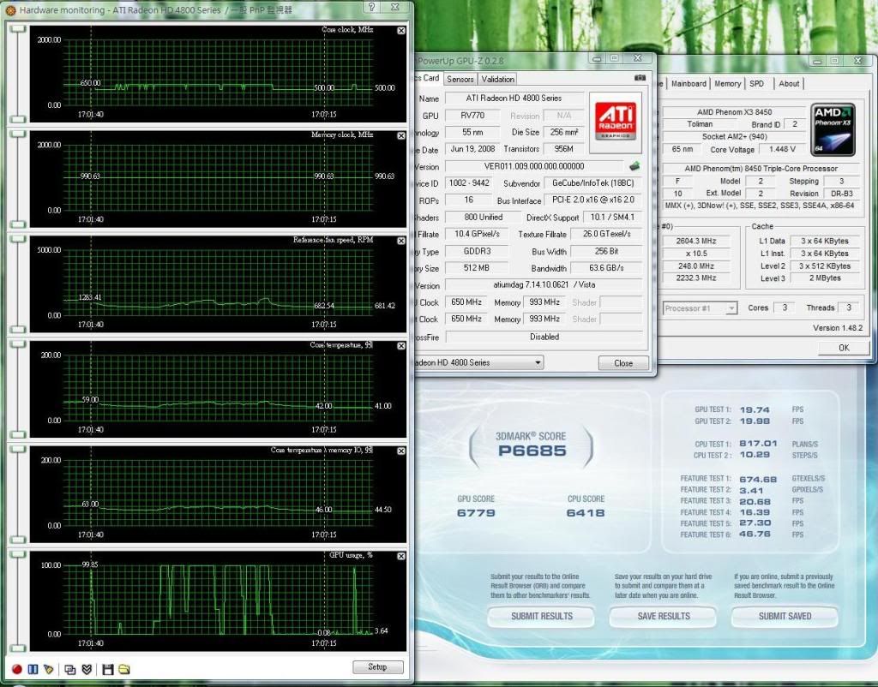Screen dimensions: 878x687
Task: Grab the Memory clock graph's upper slider handle
Action: (18, 134)
